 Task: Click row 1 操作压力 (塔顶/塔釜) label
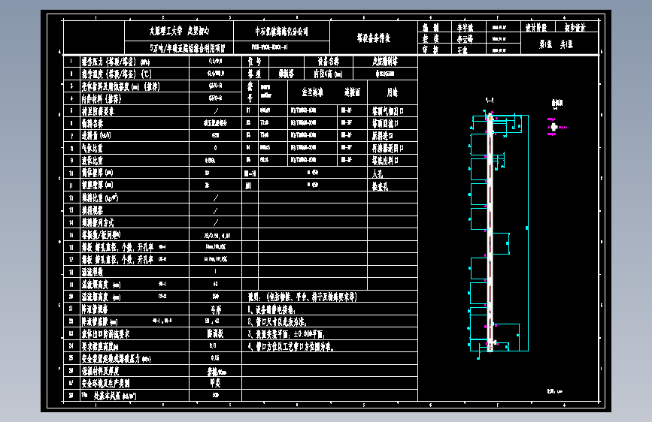116,62
